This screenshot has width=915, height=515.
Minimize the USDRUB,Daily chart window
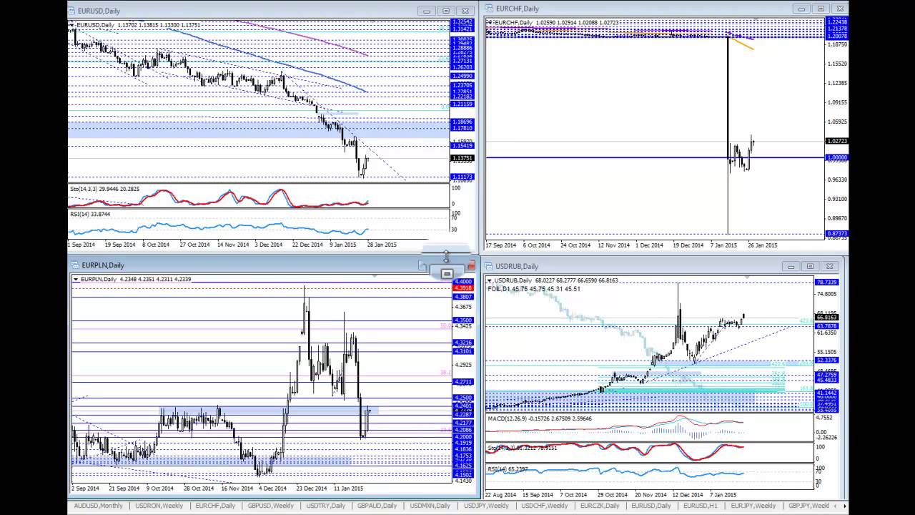[x=791, y=266]
